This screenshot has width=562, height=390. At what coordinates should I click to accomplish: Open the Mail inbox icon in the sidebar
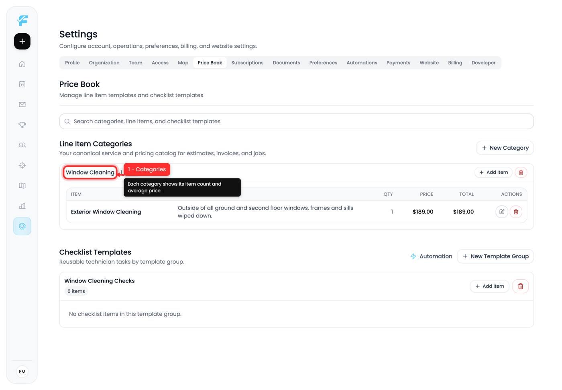pyautogui.click(x=22, y=104)
